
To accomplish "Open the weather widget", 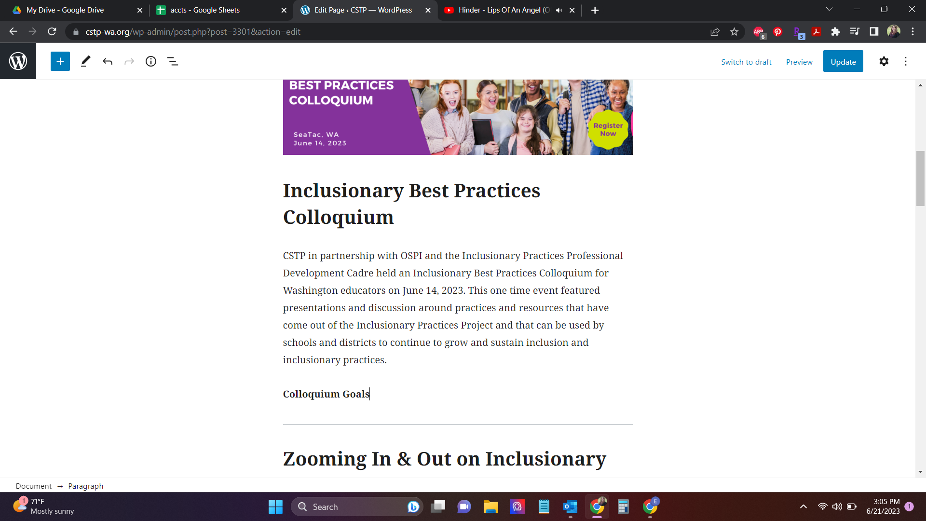I will pos(44,507).
